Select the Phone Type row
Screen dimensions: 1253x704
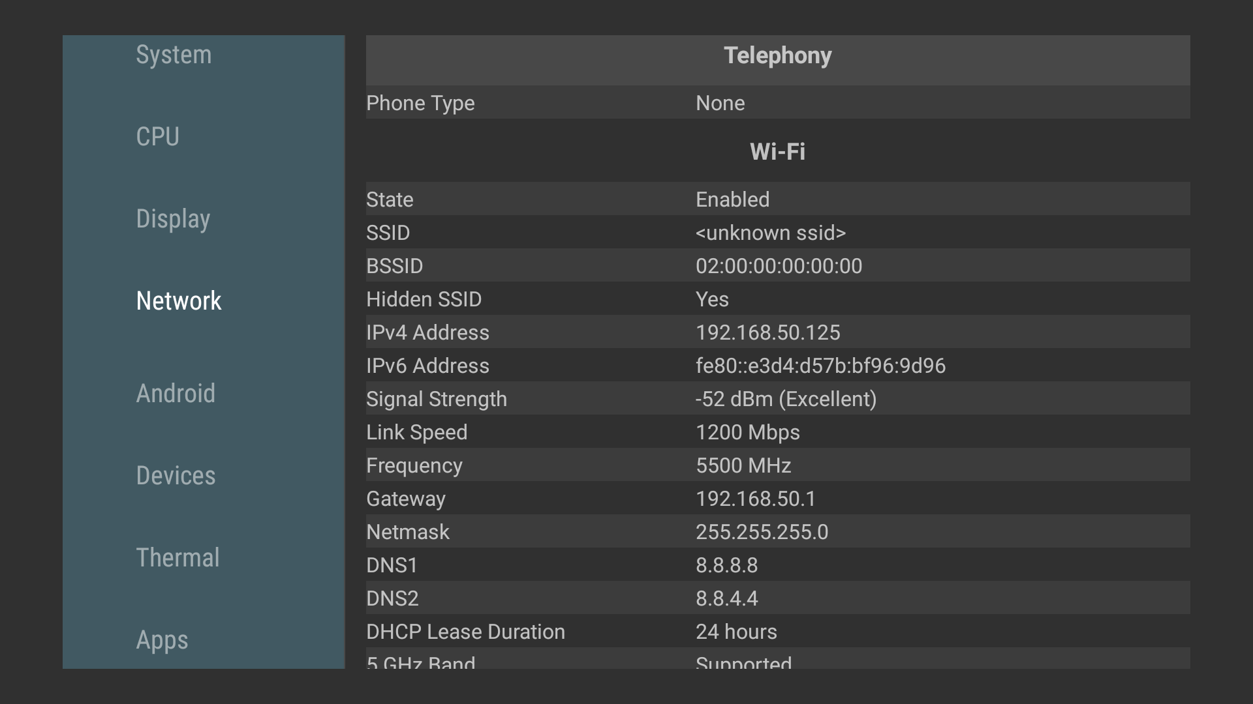778,103
